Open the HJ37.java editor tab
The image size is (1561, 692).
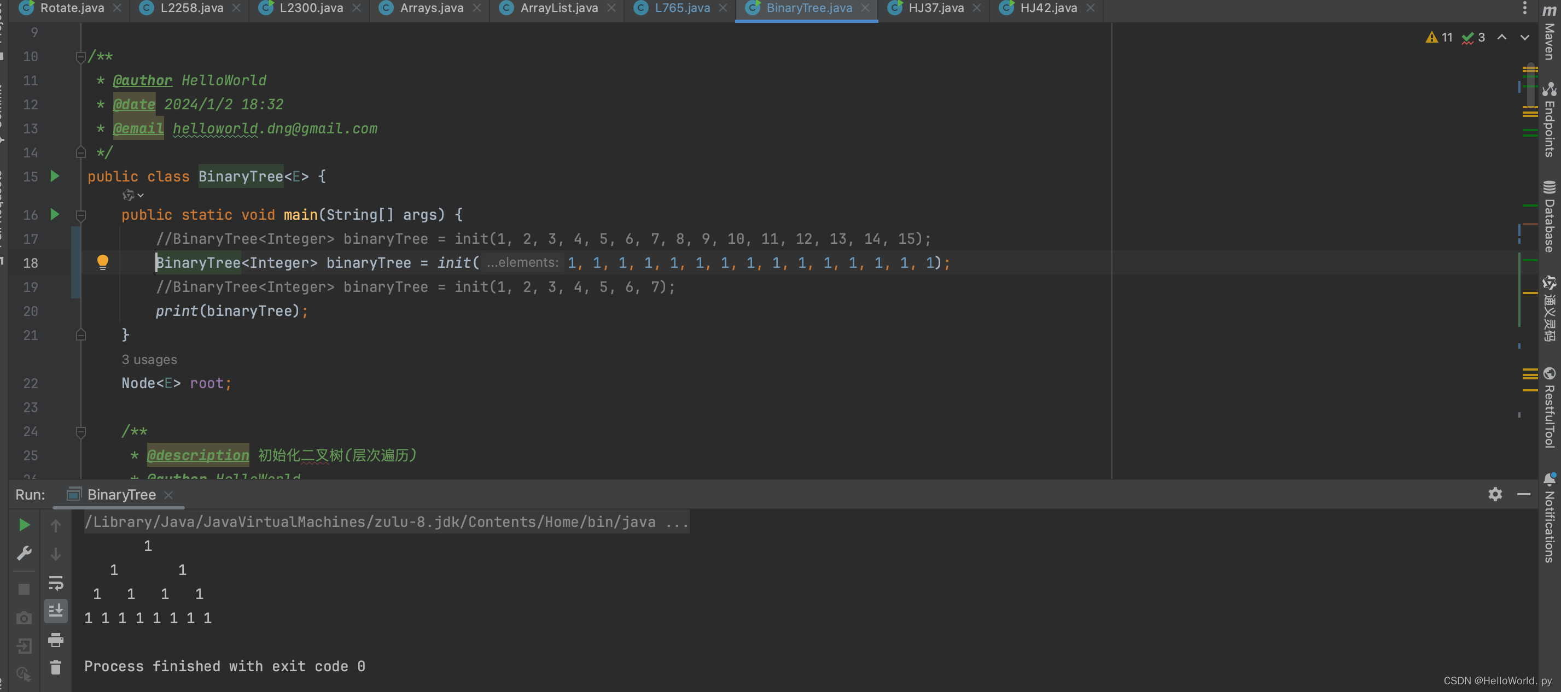[936, 8]
